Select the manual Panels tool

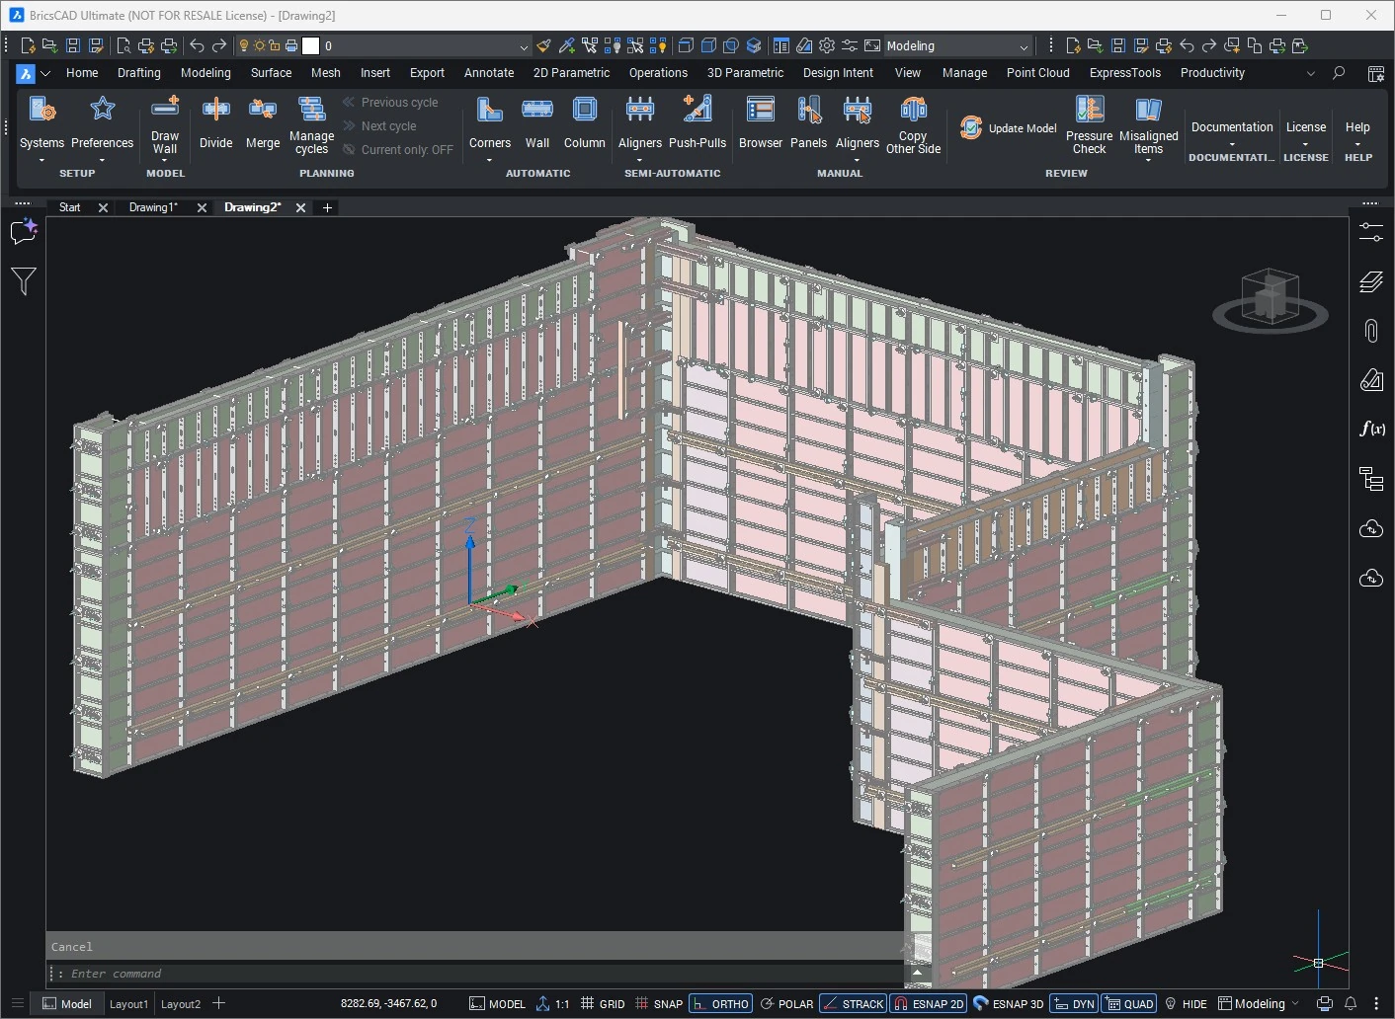pyautogui.click(x=808, y=123)
